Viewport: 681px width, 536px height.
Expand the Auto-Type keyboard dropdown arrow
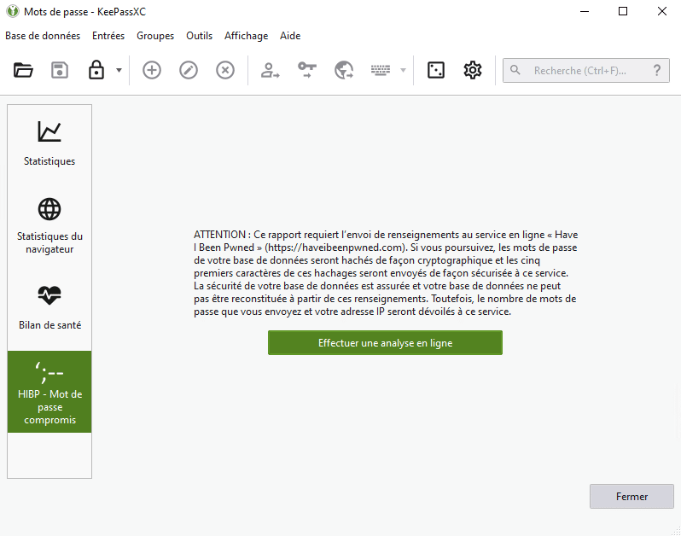click(x=403, y=70)
